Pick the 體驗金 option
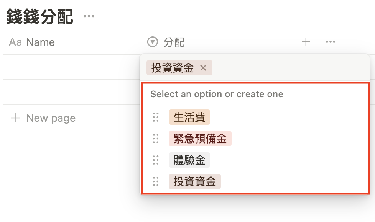The height and width of the screenshot is (222, 375). click(189, 160)
